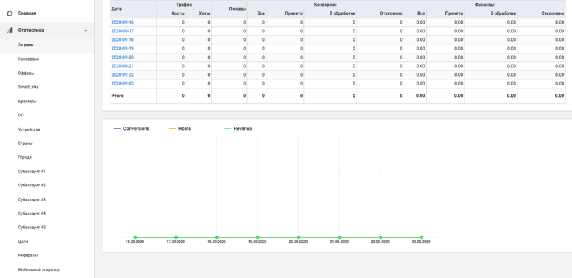
Task: Collapse the Статистика menu chevron
Action: tap(85, 30)
